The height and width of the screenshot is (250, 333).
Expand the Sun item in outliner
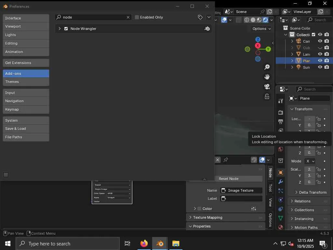pyautogui.click(x=292, y=67)
